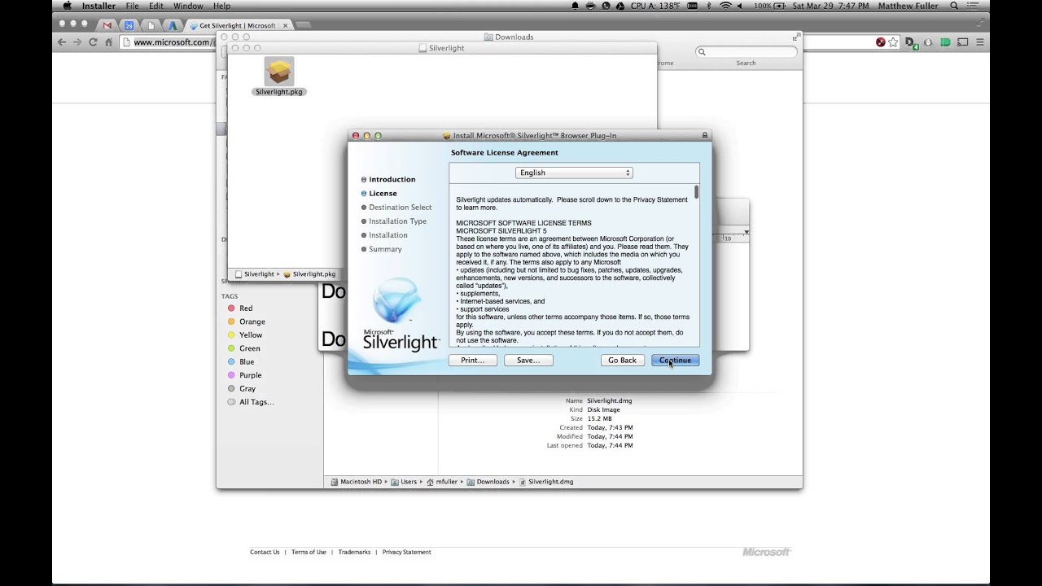Image resolution: width=1042 pixels, height=586 pixels.
Task: Open the Help menu
Action: [x=221, y=6]
